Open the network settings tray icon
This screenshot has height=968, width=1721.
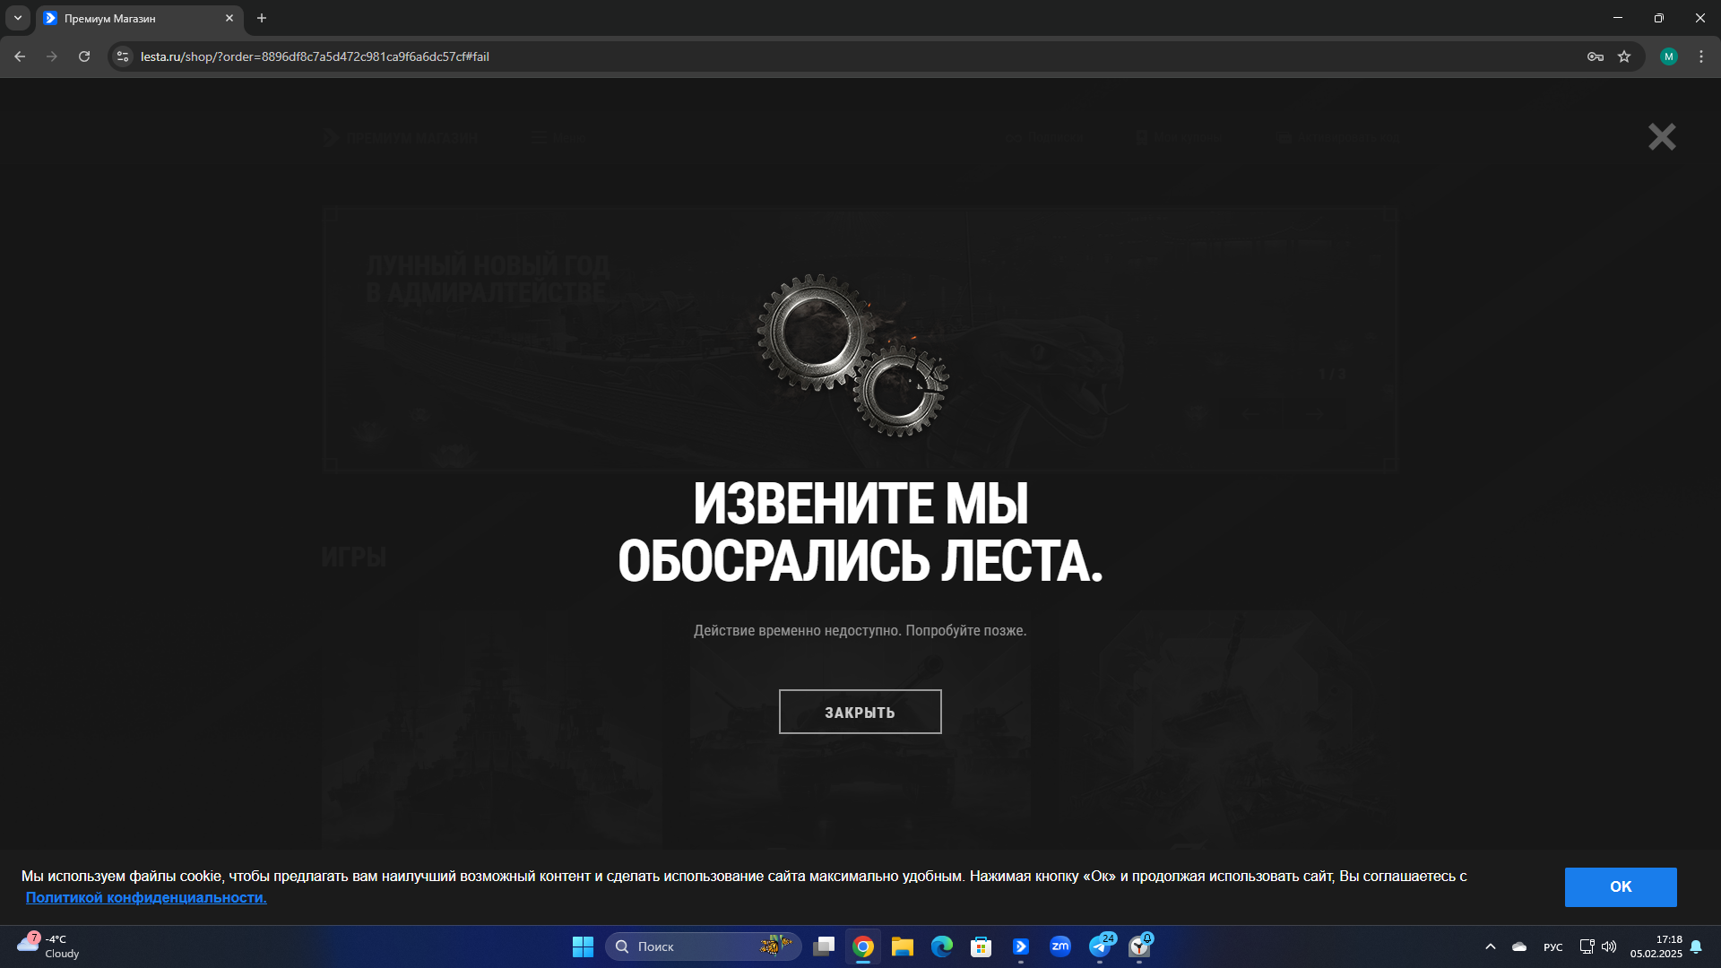click(x=1587, y=946)
